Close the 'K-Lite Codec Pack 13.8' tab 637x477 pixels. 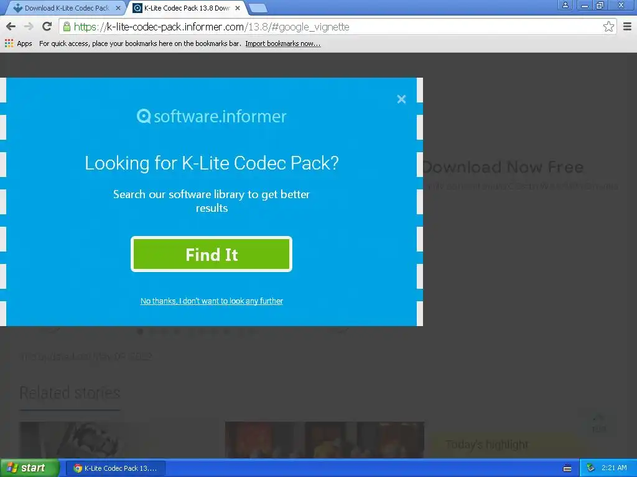(238, 8)
